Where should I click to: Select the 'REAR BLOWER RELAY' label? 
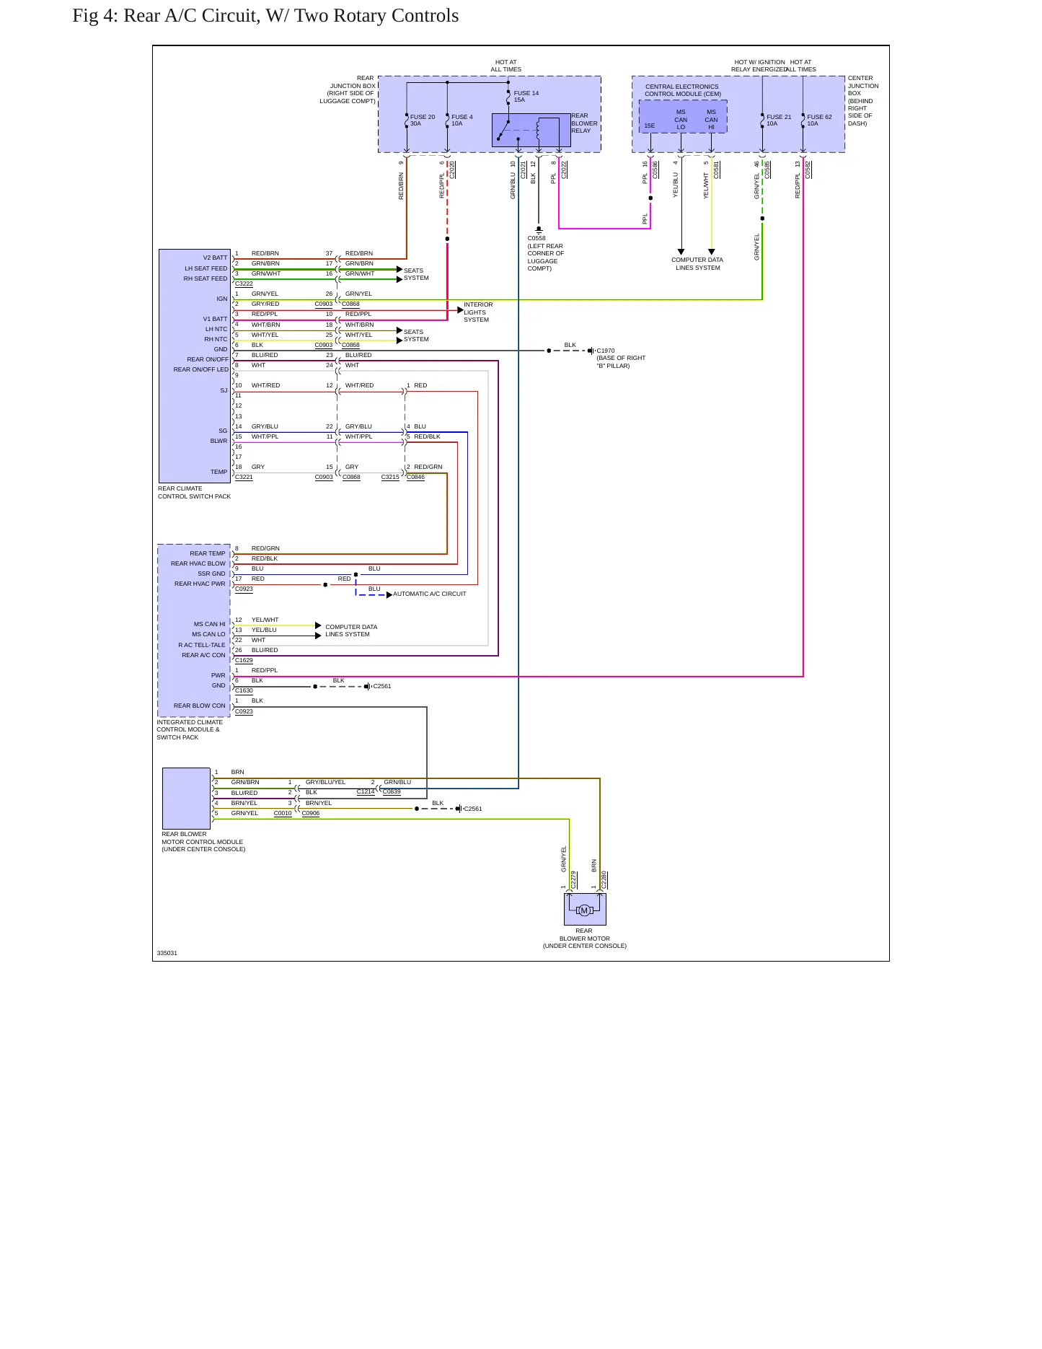click(x=584, y=123)
